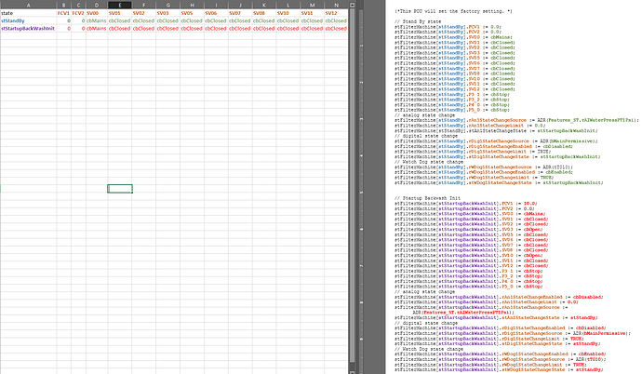Click spreadsheet vertical scrollbar up arrow
Viewport: 642px width, 374px height.
point(352,5)
